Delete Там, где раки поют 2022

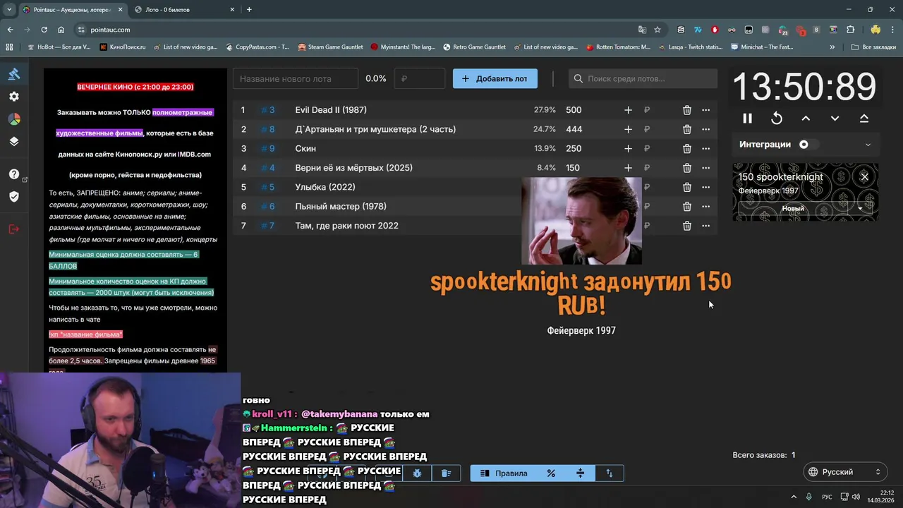pos(686,226)
